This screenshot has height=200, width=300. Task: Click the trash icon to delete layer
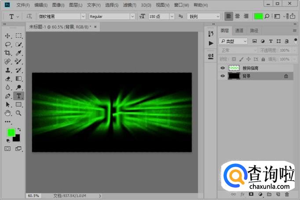coord(287,194)
